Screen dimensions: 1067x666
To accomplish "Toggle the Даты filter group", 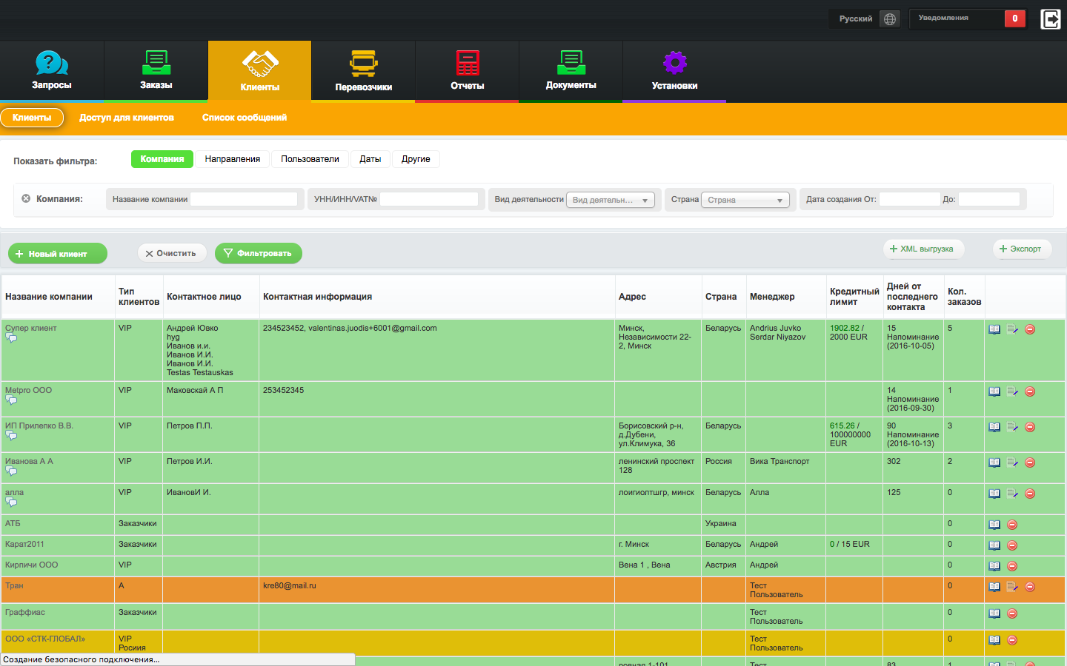I will [370, 159].
